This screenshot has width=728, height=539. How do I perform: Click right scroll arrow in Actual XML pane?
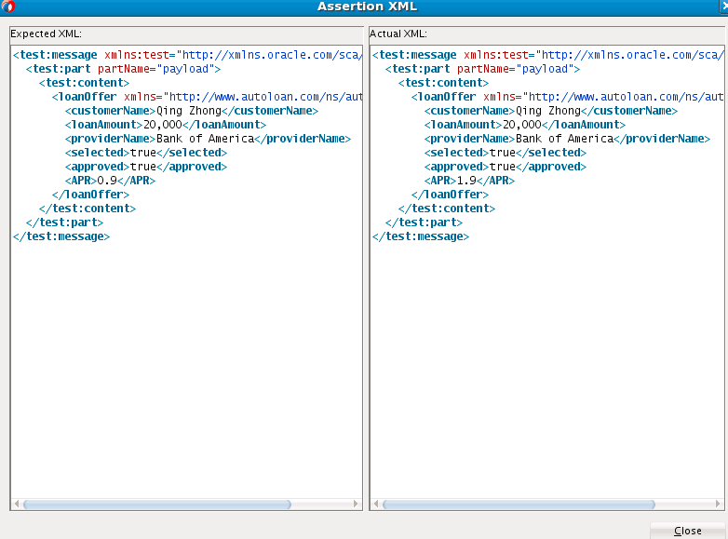coord(718,504)
